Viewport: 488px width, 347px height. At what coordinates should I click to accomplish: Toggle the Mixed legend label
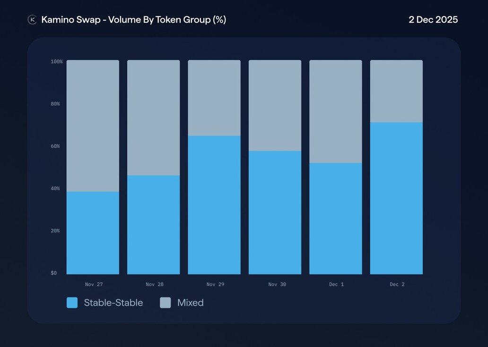pos(190,303)
